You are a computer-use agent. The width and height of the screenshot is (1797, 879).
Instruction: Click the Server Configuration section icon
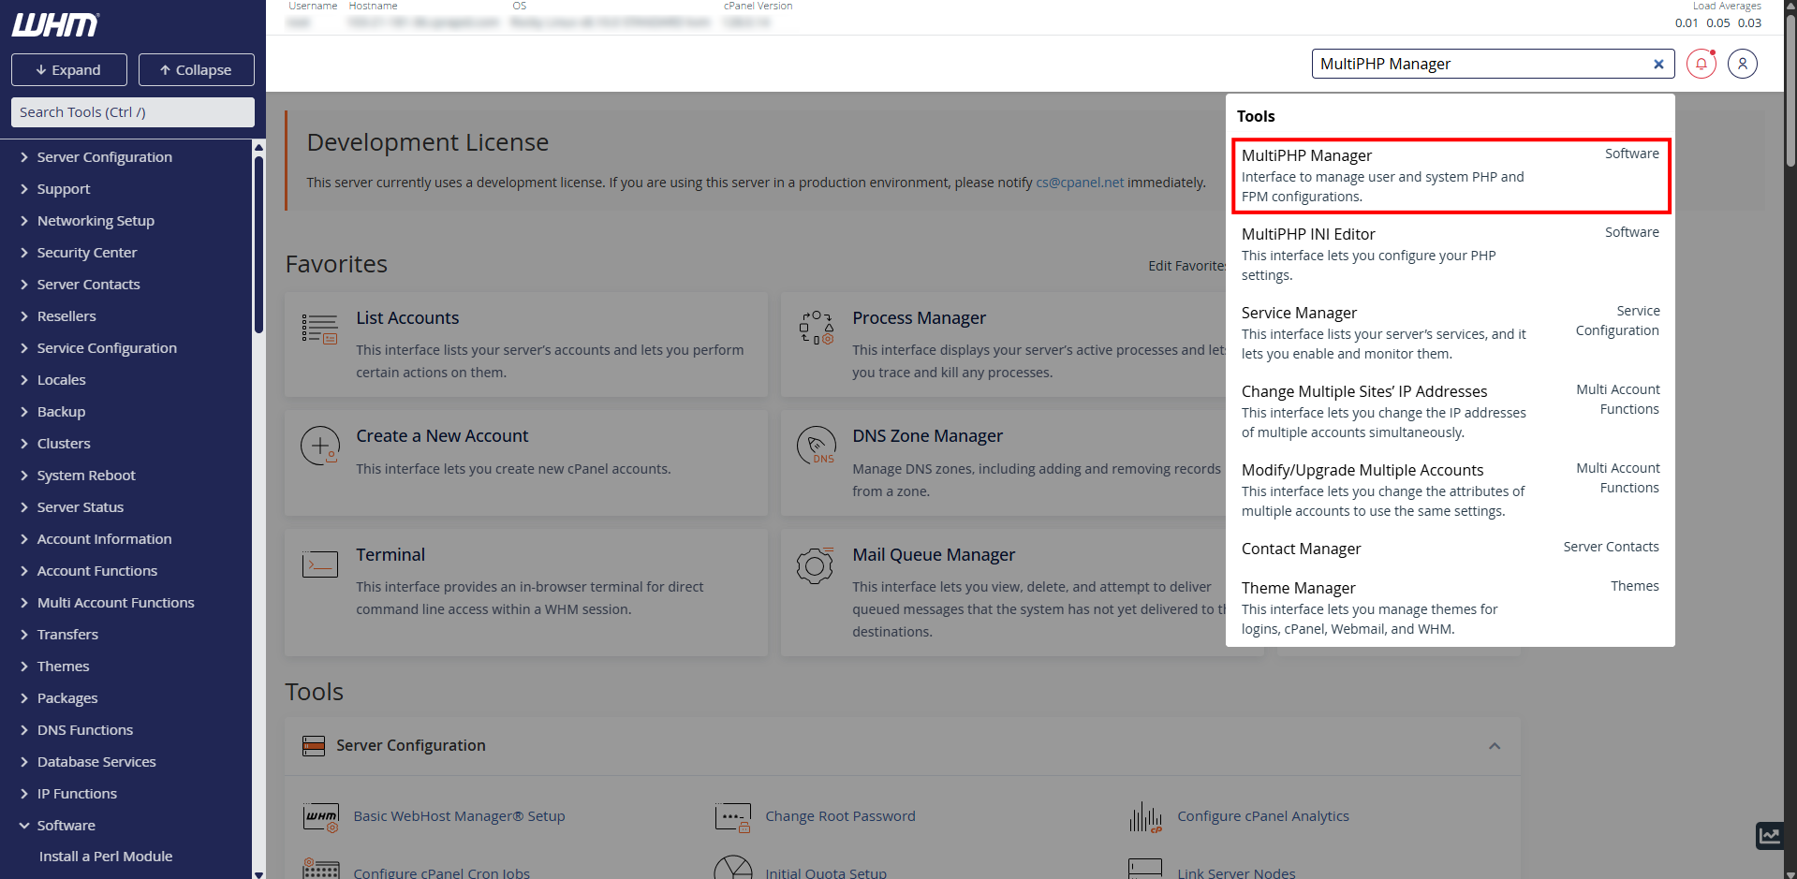coord(314,746)
